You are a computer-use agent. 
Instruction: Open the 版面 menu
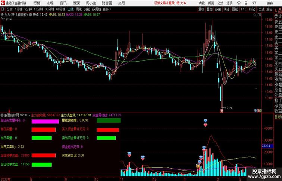(211, 3)
